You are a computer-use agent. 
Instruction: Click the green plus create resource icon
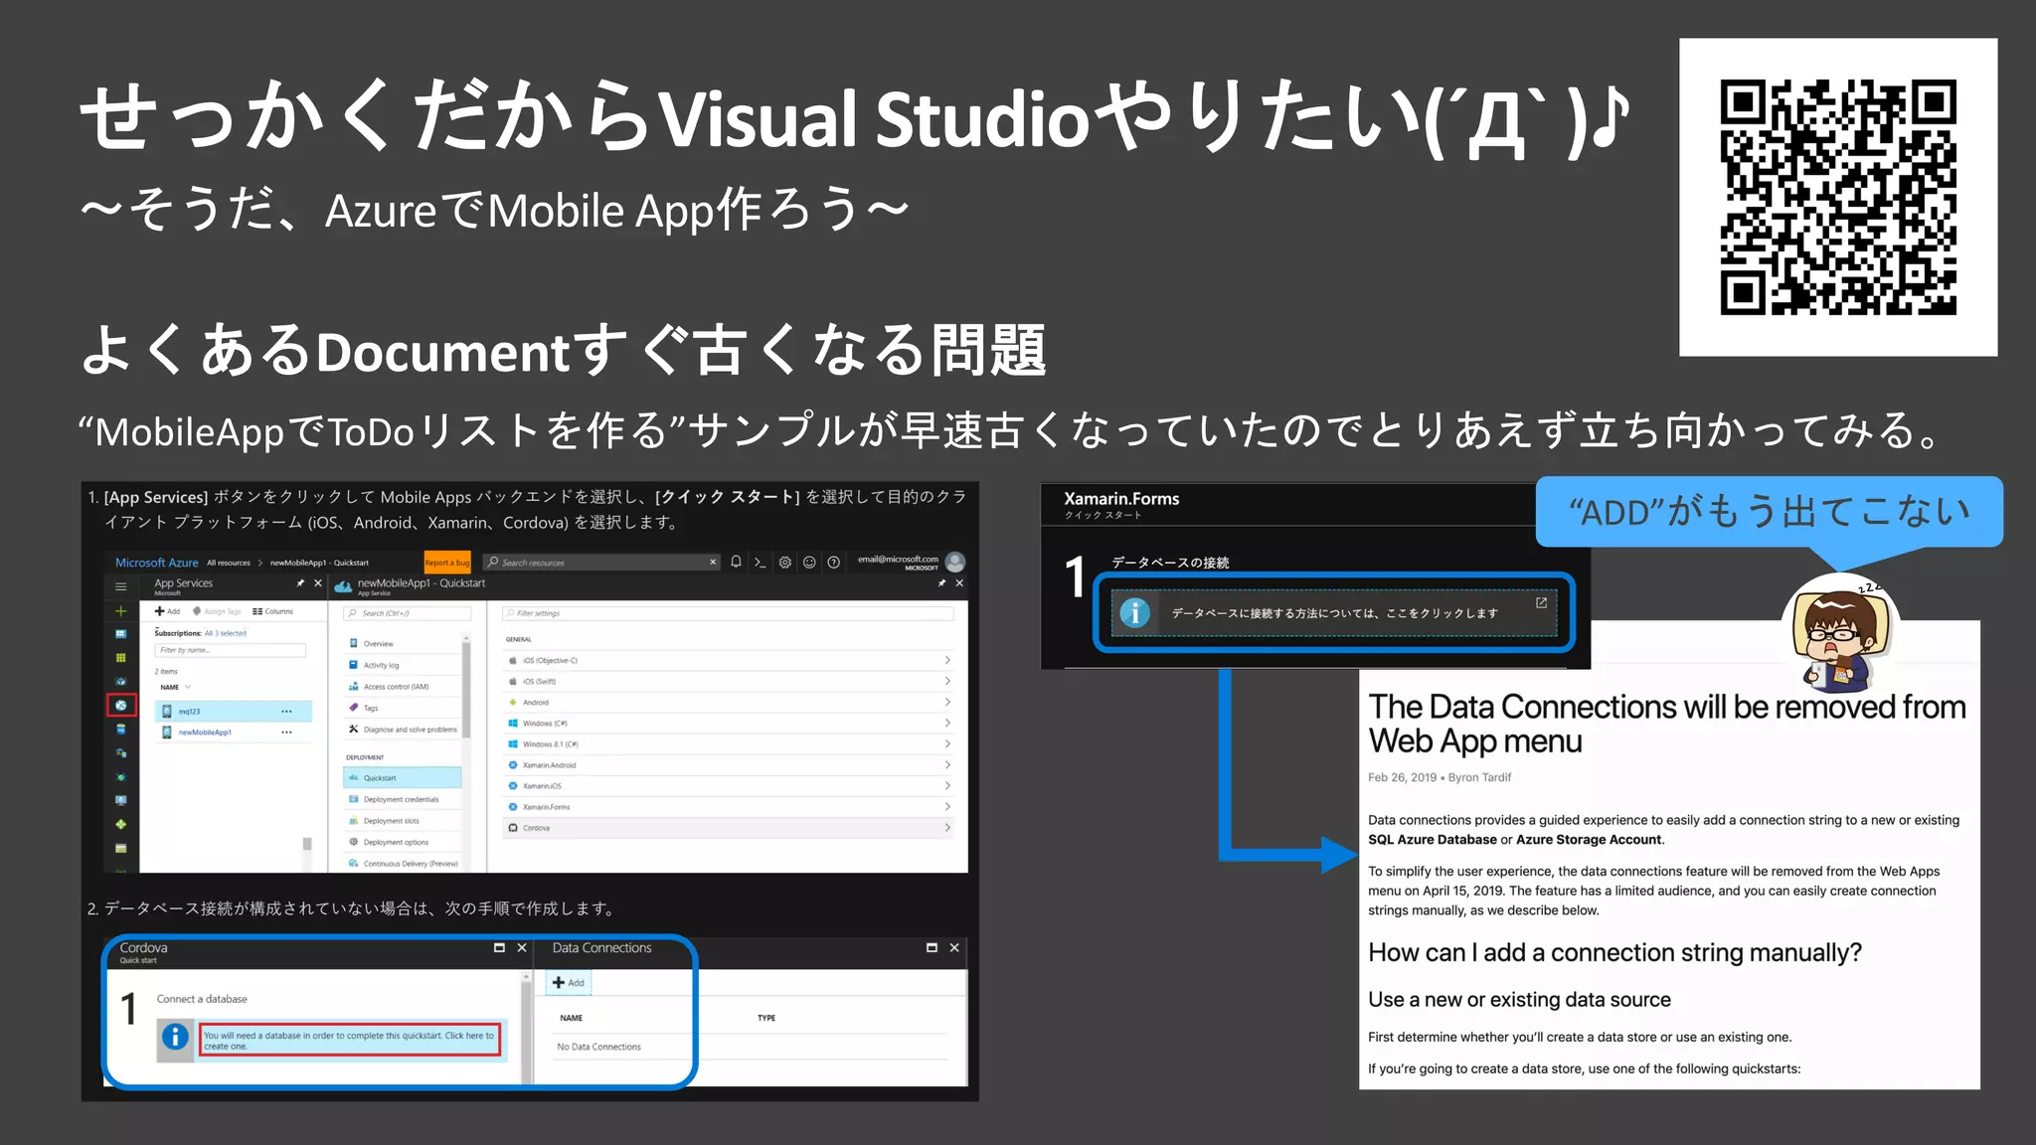(120, 610)
